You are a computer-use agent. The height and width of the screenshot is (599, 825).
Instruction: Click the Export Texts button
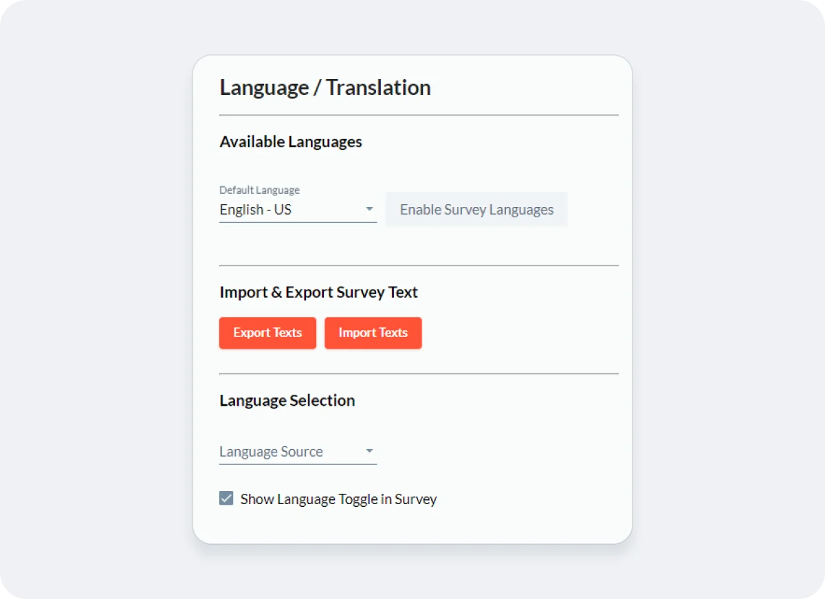click(x=267, y=333)
